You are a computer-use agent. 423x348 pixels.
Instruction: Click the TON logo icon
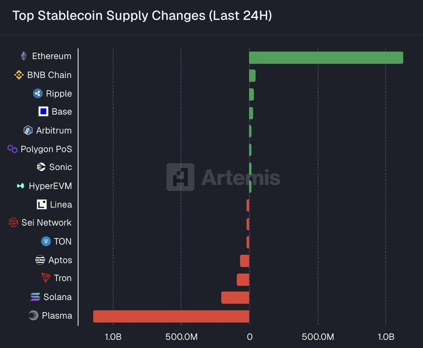tap(46, 241)
